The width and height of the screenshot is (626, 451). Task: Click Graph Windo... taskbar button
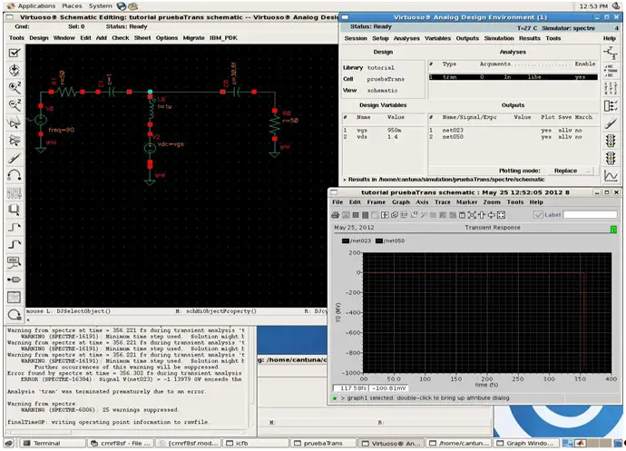click(528, 444)
